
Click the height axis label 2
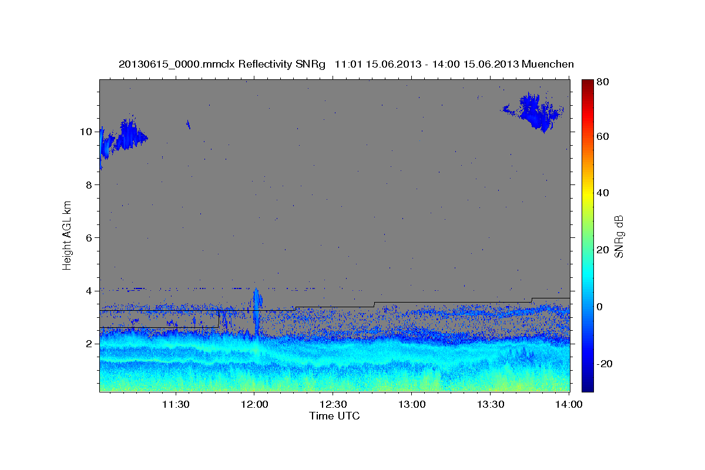[89, 344]
